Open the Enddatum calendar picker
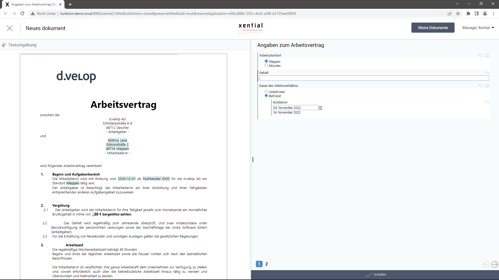 (x=320, y=108)
